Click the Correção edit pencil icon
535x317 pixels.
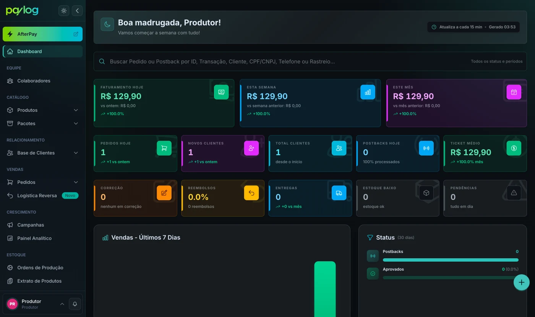tap(164, 193)
